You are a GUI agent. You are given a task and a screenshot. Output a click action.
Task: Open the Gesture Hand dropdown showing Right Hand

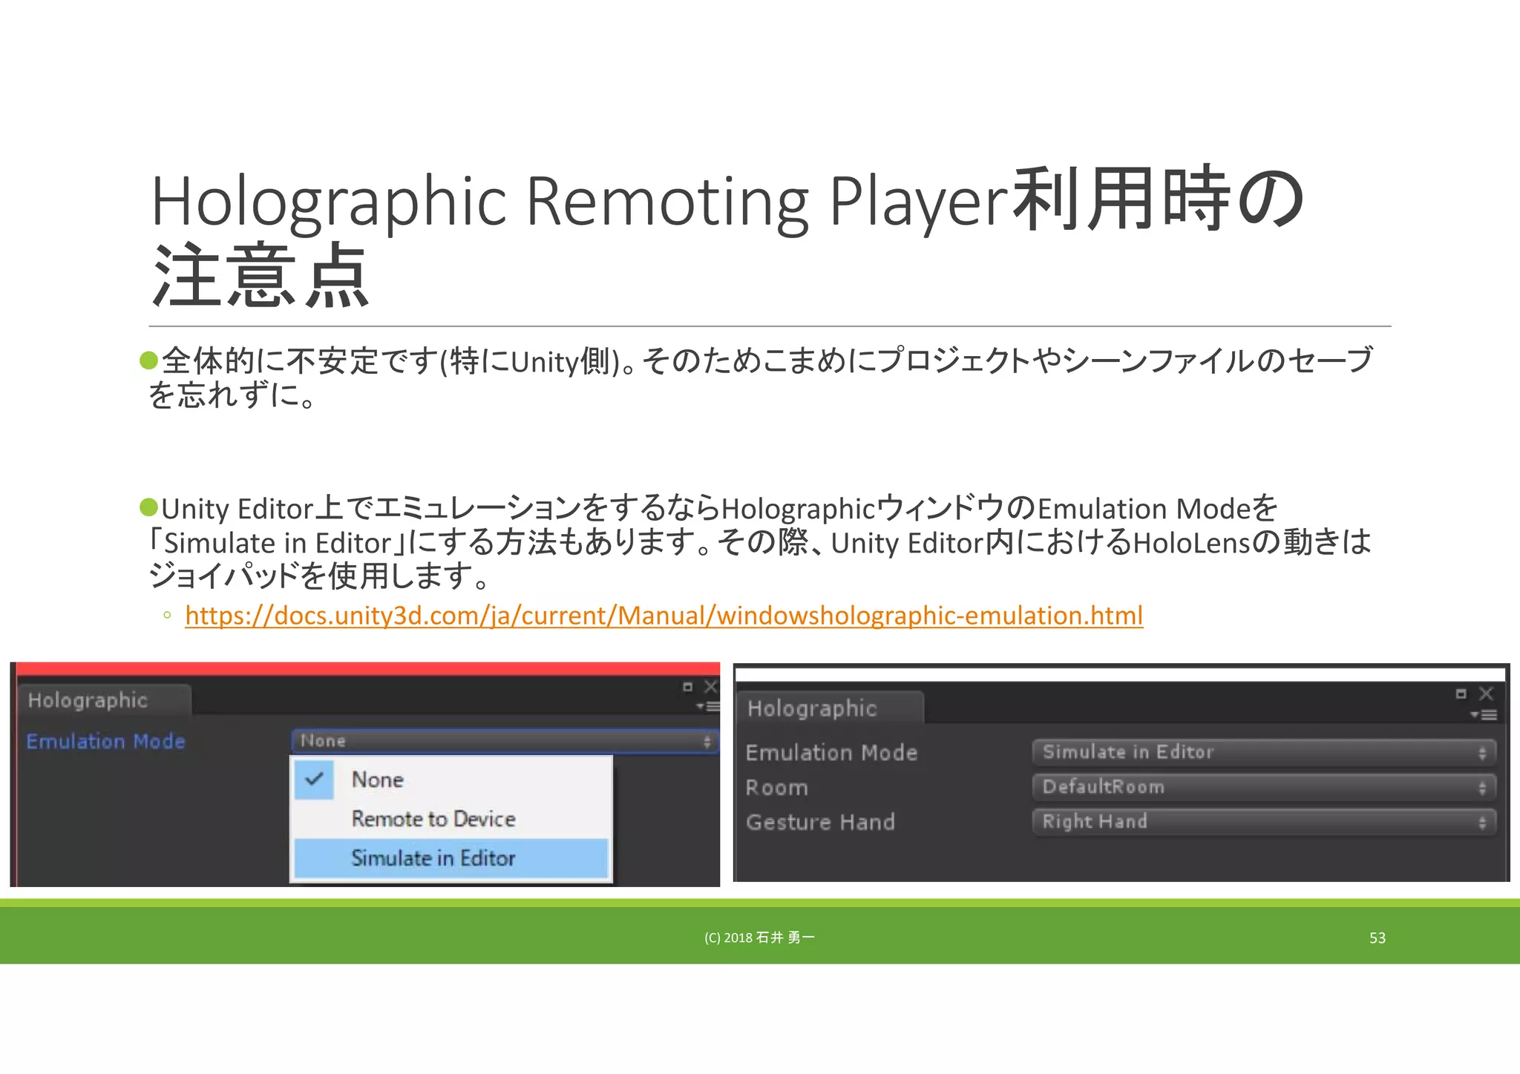point(1264,822)
